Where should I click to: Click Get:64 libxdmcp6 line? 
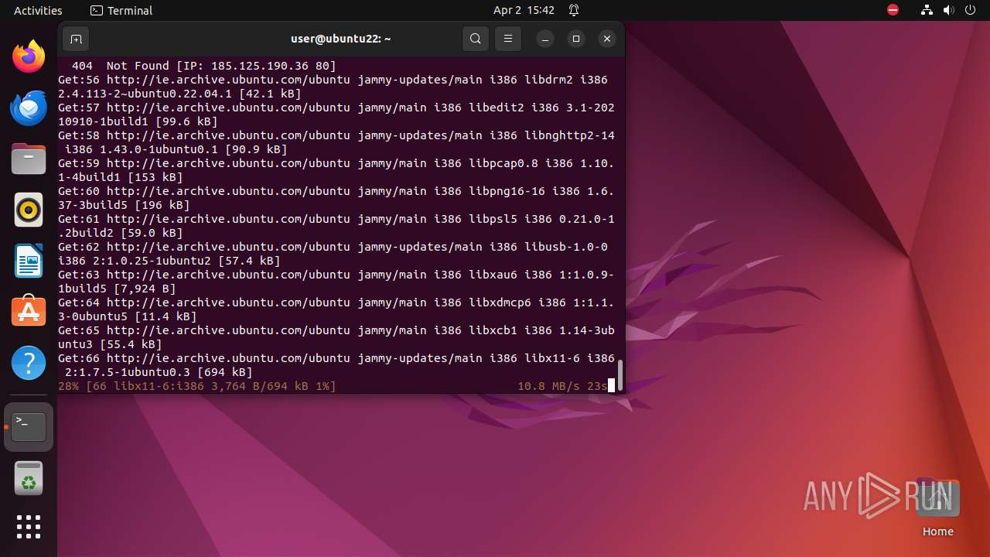pyautogui.click(x=336, y=309)
